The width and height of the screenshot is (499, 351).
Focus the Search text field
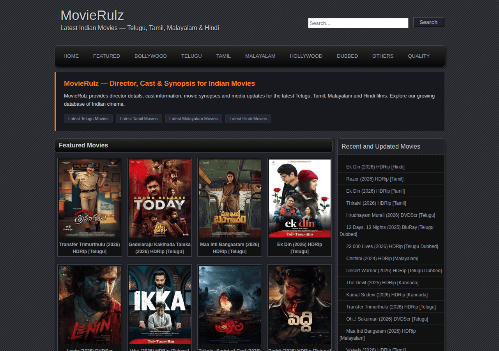pos(358,23)
